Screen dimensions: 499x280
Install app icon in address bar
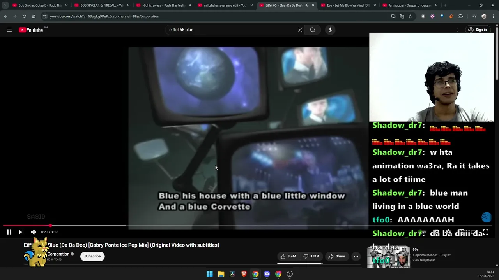coord(393,16)
